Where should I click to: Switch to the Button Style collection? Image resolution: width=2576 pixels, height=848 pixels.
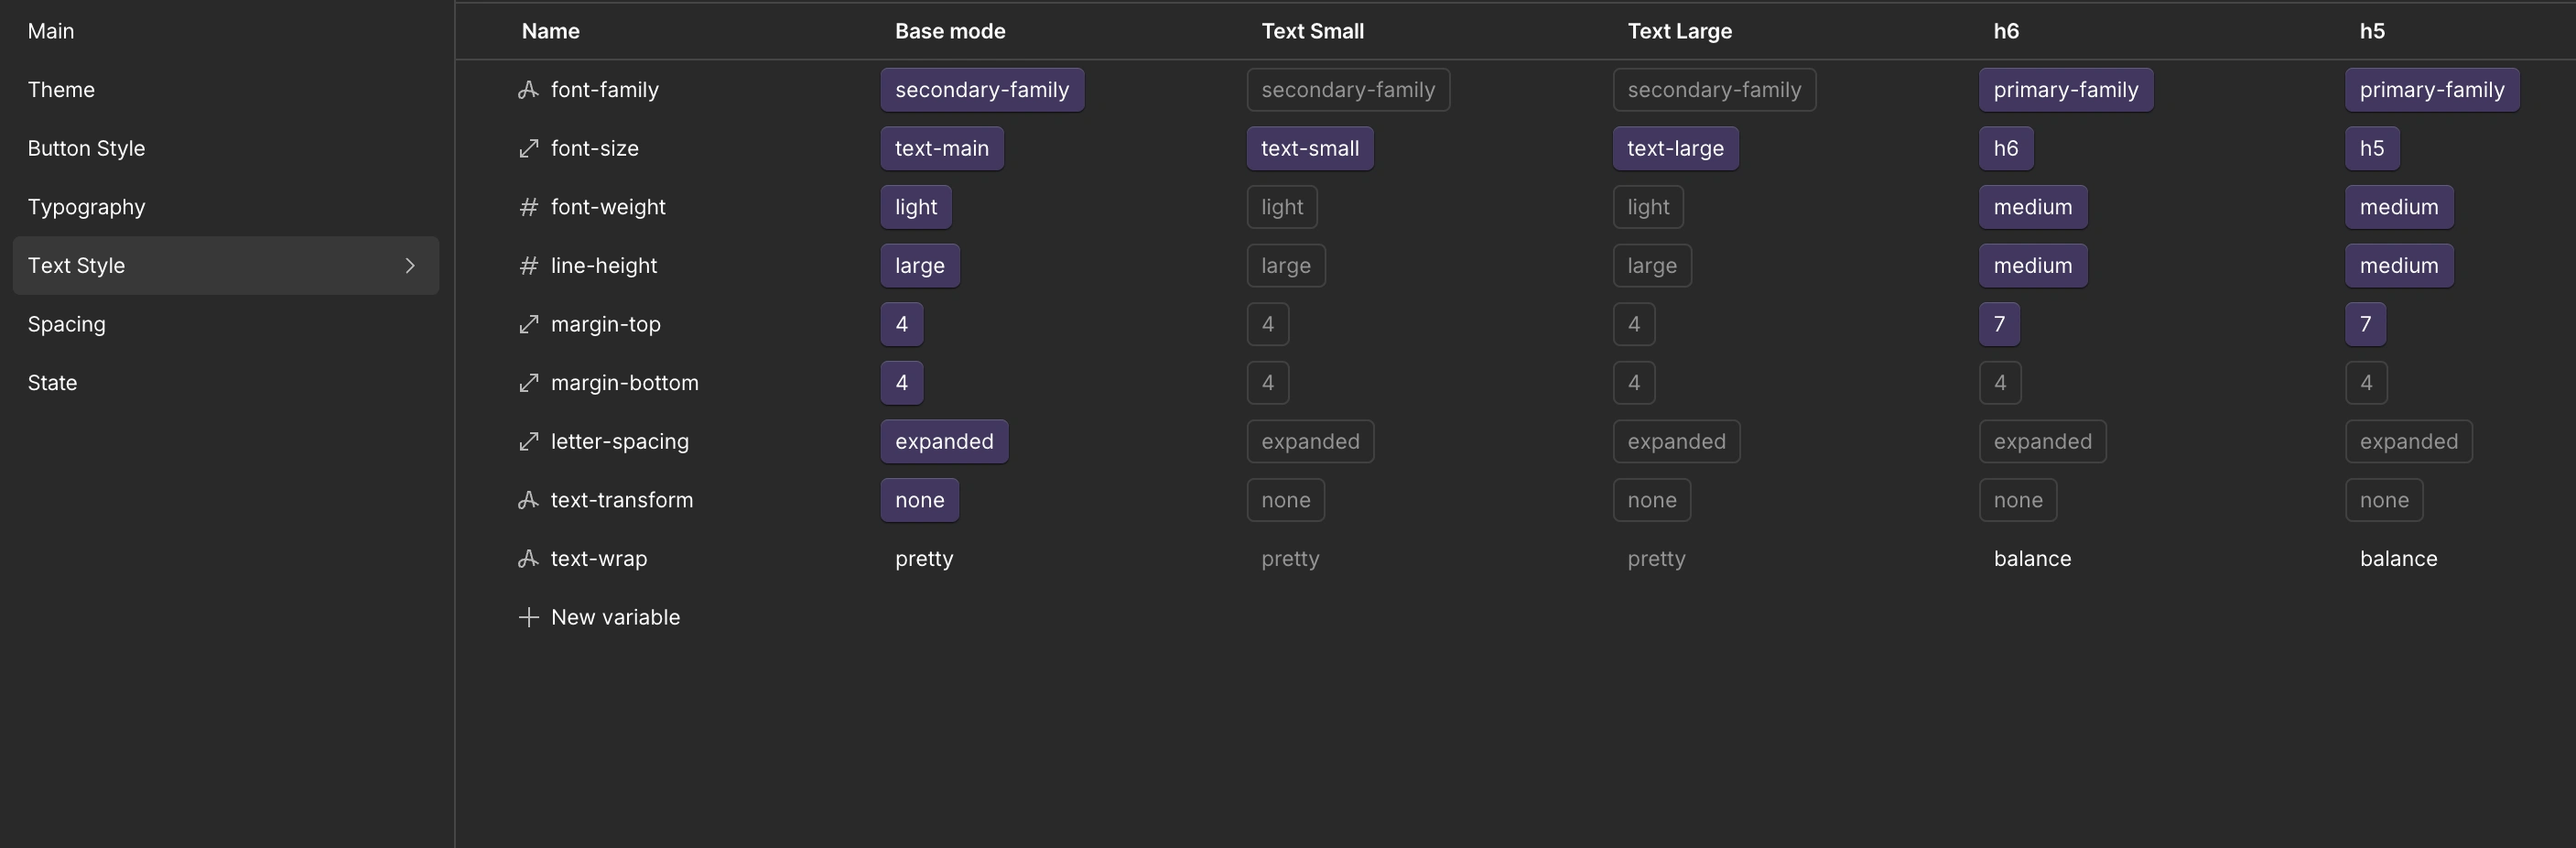(87, 149)
